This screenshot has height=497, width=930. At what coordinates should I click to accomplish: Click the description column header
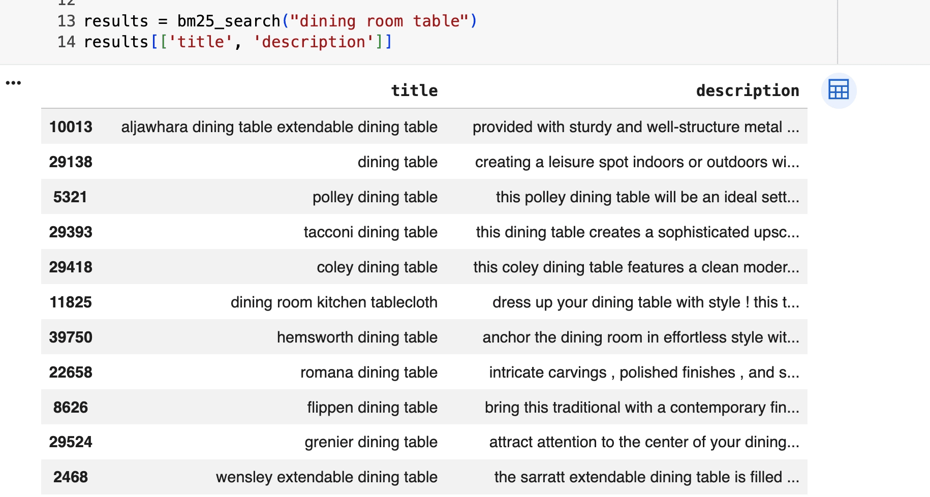coord(747,90)
